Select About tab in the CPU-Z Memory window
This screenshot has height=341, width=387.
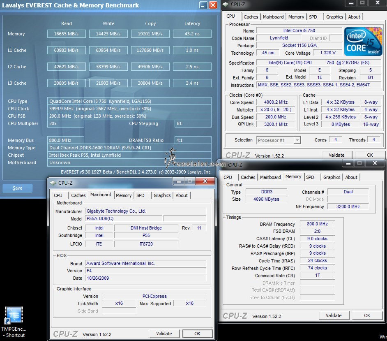click(351, 177)
